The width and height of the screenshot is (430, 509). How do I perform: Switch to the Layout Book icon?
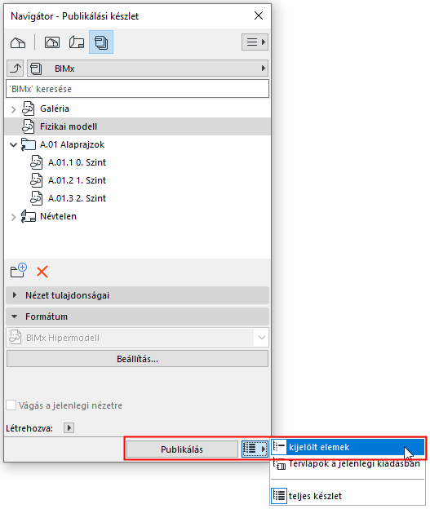click(x=77, y=42)
